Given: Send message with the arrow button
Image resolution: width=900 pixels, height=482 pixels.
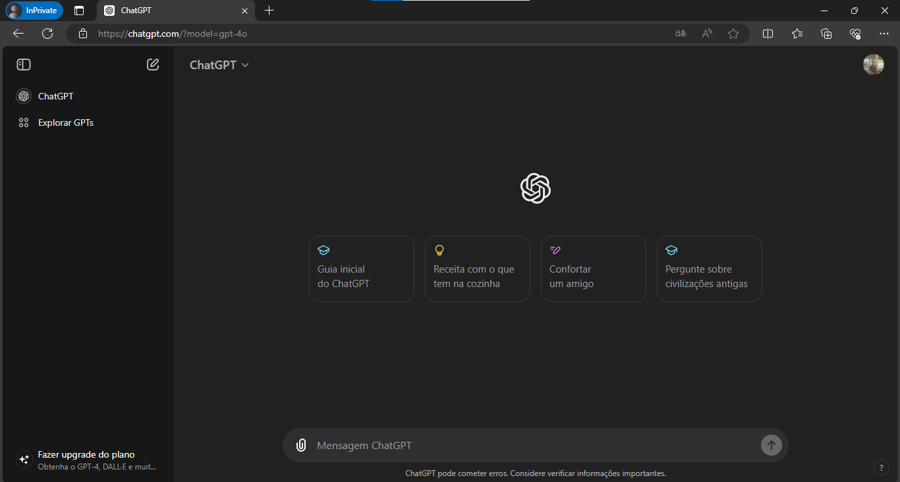Looking at the screenshot, I should (772, 445).
